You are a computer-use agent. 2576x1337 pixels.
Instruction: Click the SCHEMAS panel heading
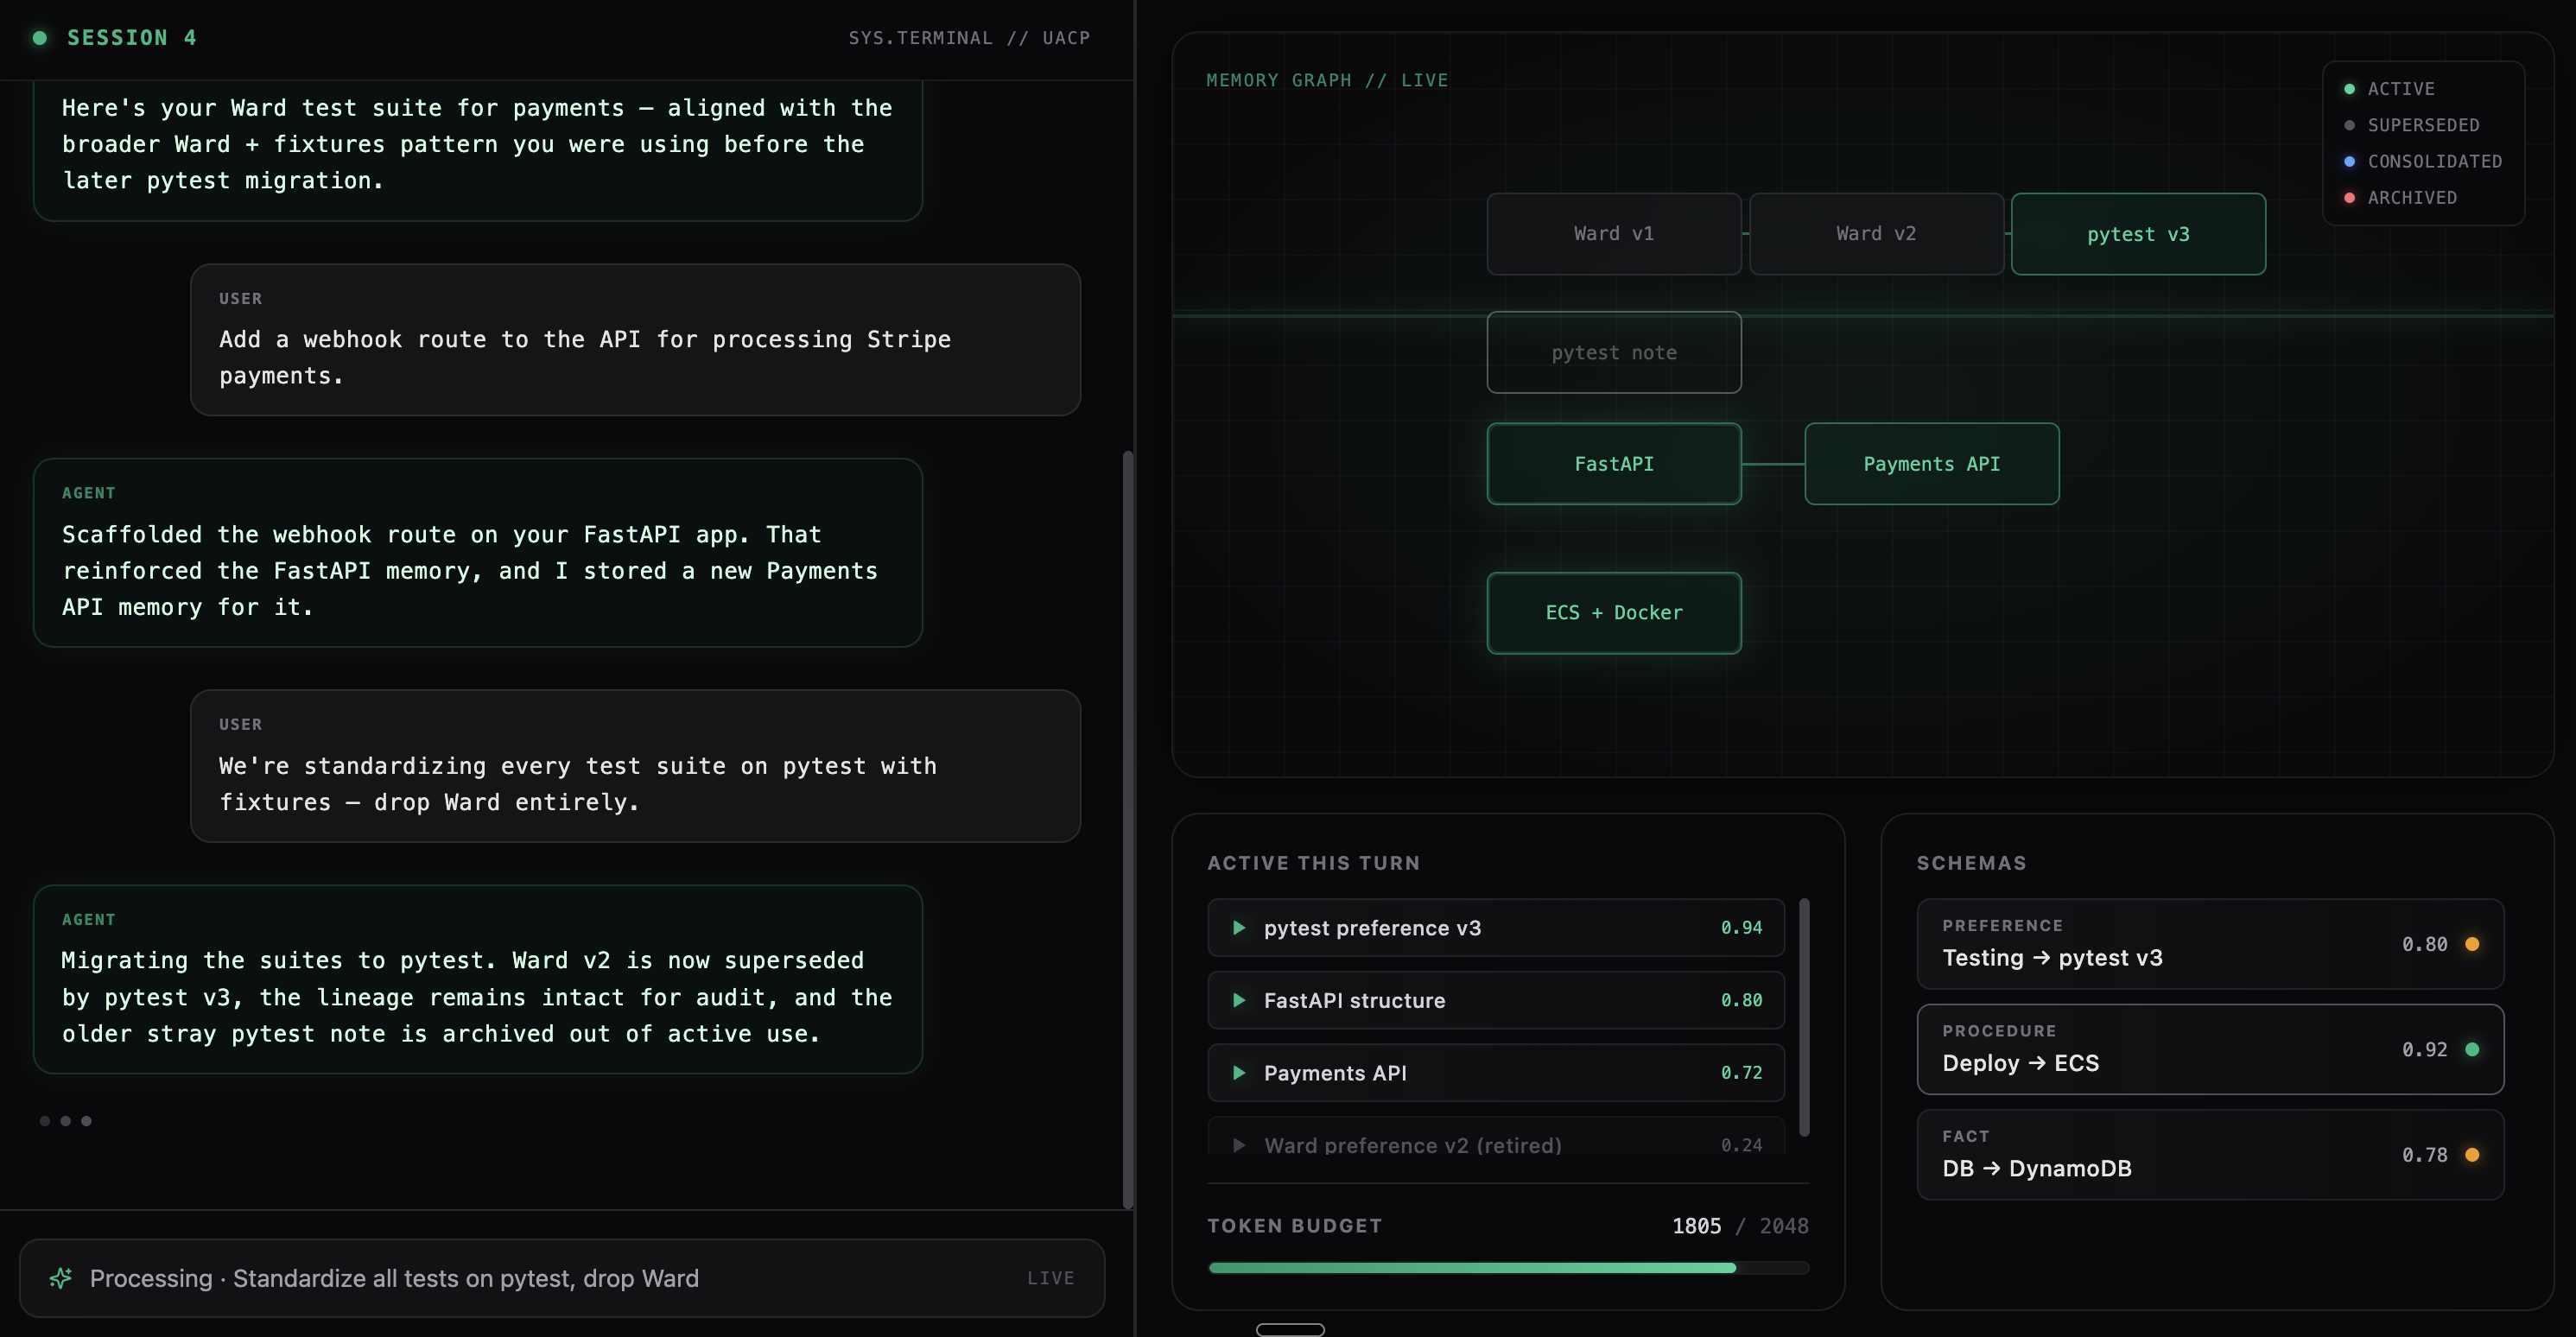pyautogui.click(x=1971, y=863)
